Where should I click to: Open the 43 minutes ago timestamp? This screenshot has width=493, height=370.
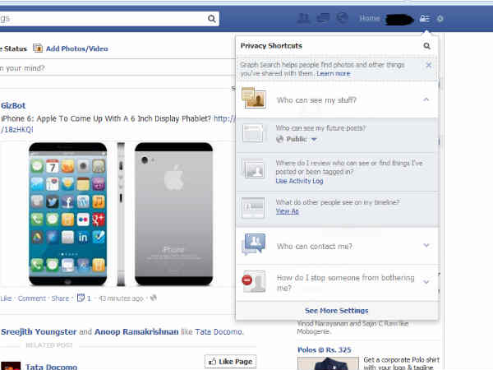point(121,298)
